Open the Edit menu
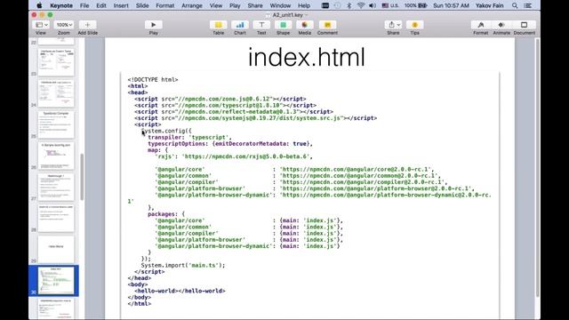The height and width of the screenshot is (320, 569). point(101,5)
